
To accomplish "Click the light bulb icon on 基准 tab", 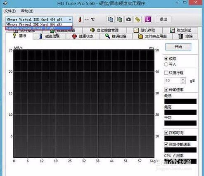I will [14, 36].
